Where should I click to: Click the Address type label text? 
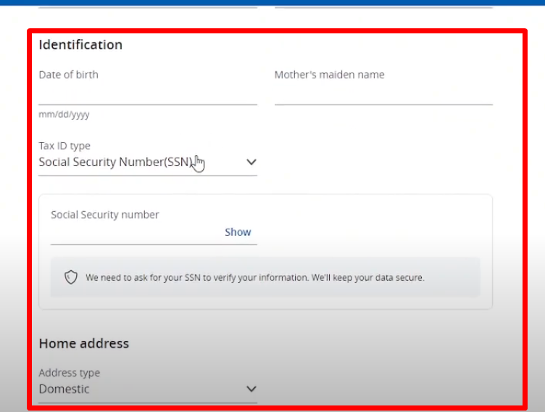[x=69, y=373]
